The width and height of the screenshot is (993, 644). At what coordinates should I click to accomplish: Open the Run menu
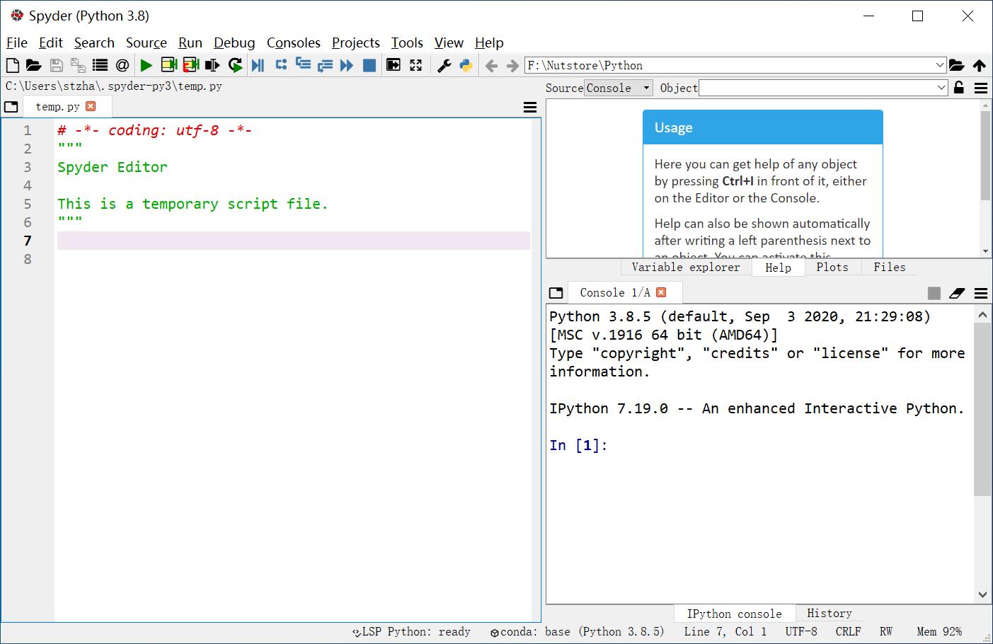coord(190,42)
